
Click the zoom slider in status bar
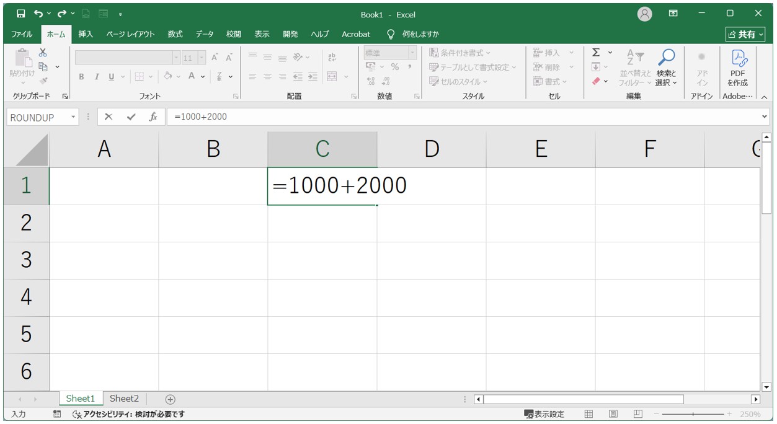tap(694, 414)
